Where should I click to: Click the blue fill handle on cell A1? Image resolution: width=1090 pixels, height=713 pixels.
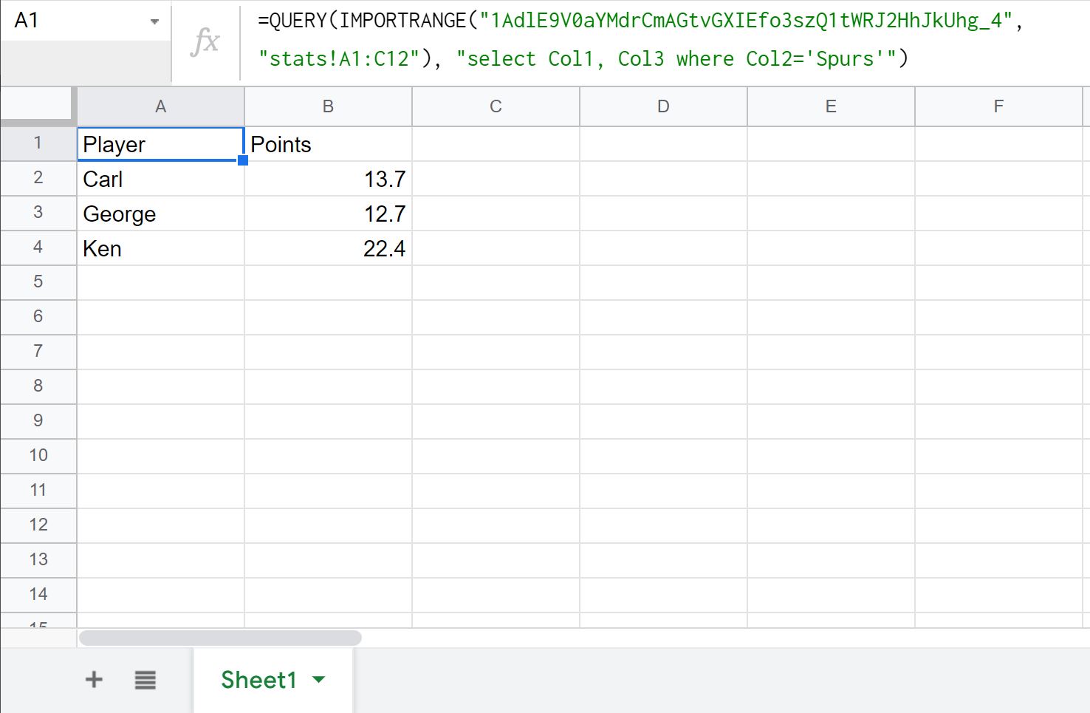tap(243, 160)
